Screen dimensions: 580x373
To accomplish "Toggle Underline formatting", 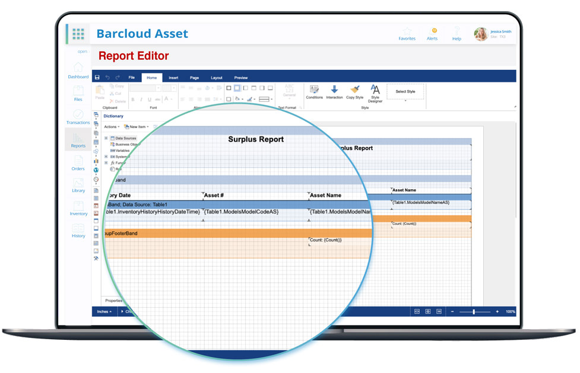I will (x=150, y=100).
